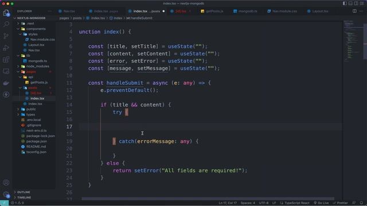Viewport: 367px width, 206px height.
Task: Open mongodb.ts in the explorer tree
Action: tap(37, 61)
